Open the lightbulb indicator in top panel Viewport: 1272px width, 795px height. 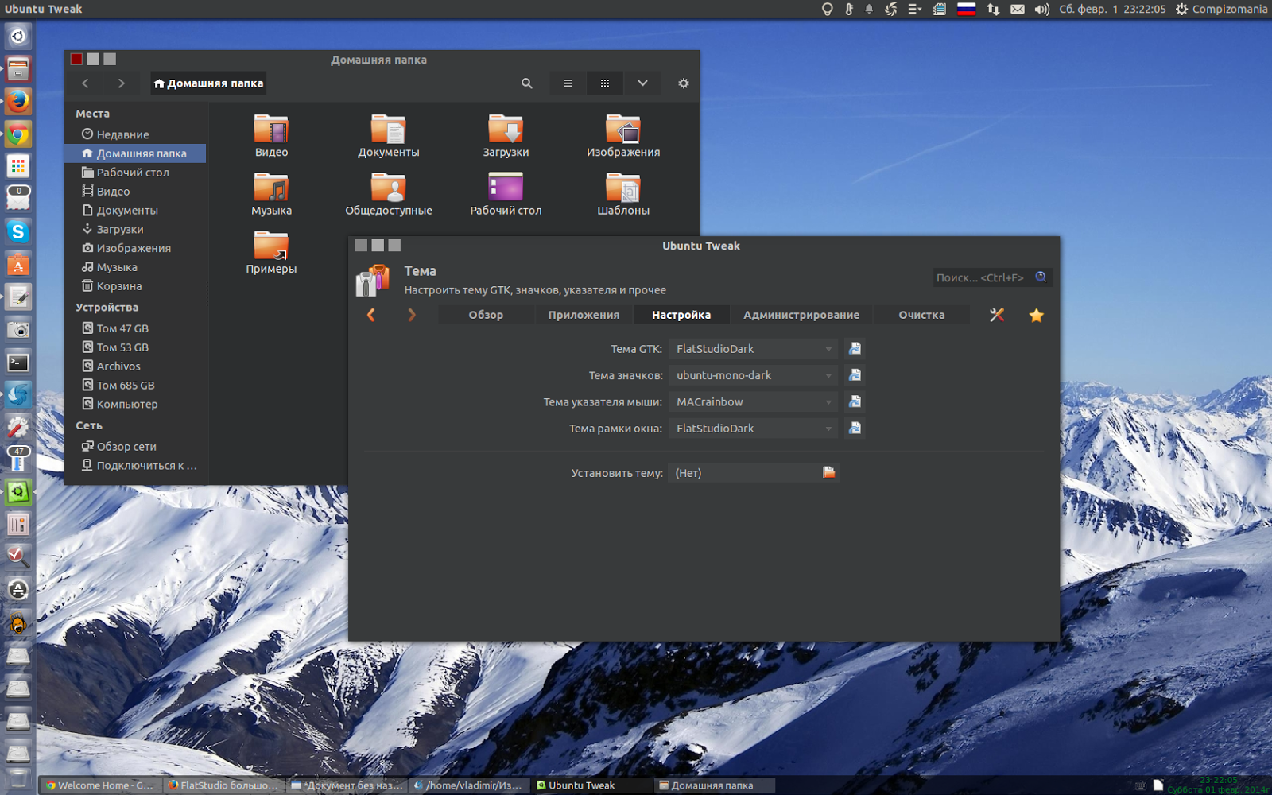(x=827, y=9)
